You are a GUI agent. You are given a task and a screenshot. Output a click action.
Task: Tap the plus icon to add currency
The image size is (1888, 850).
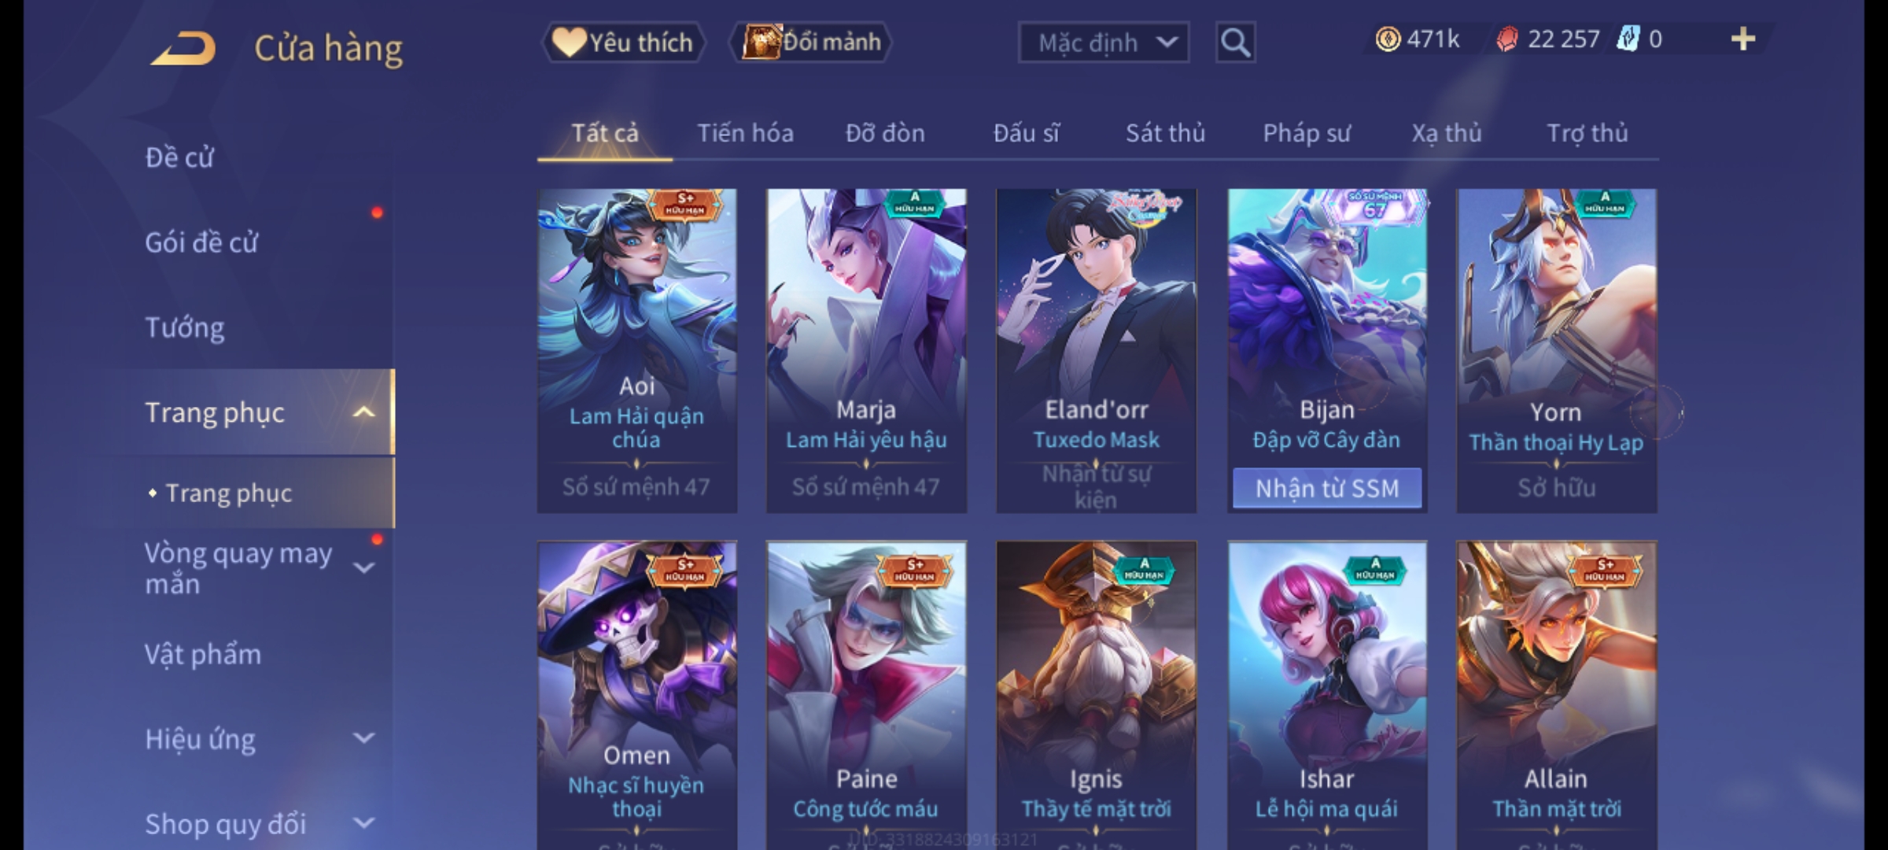[1743, 39]
